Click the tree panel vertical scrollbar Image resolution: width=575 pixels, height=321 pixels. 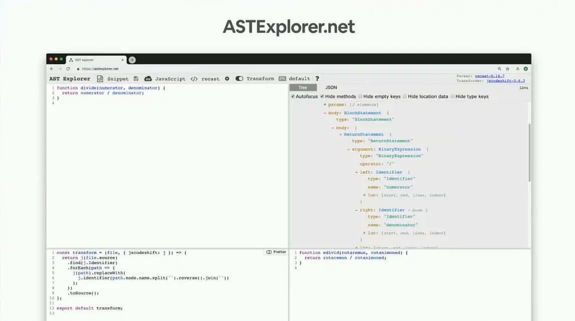point(529,152)
